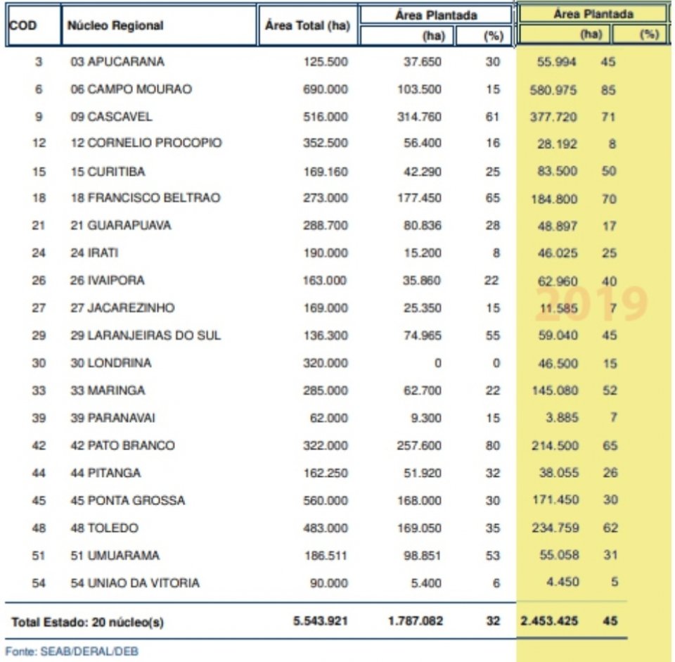This screenshot has width=675, height=662.
Task: Click the Área Total (ha) header
Action: coord(308,25)
